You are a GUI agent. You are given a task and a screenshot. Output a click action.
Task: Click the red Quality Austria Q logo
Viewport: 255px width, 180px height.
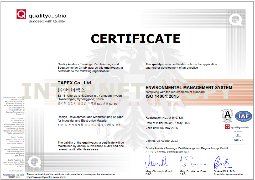click(x=21, y=14)
